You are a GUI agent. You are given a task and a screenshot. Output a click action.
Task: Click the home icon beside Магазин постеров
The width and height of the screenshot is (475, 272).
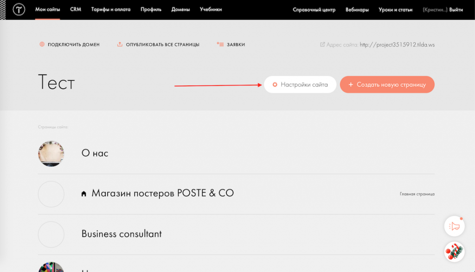pyautogui.click(x=84, y=194)
